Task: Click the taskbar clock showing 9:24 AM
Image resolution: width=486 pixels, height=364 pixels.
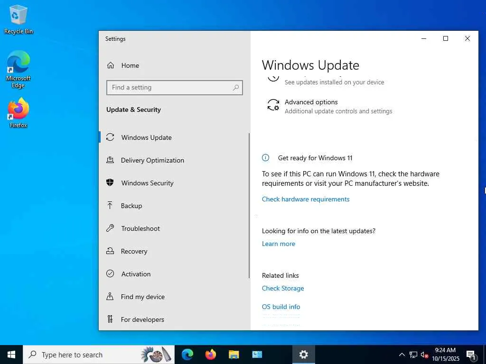Action: pyautogui.click(x=445, y=355)
